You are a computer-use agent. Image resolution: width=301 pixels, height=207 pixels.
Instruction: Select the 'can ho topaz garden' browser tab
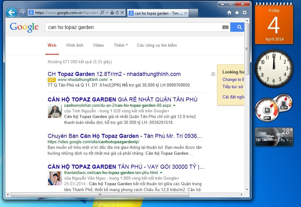pyautogui.click(x=158, y=13)
